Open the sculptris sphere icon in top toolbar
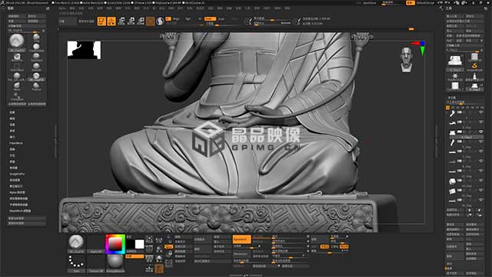Screen dimensions: 492x277 [160, 21]
